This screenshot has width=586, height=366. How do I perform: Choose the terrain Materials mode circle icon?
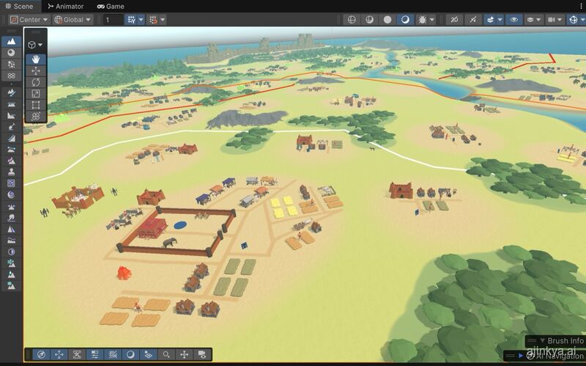(11, 53)
